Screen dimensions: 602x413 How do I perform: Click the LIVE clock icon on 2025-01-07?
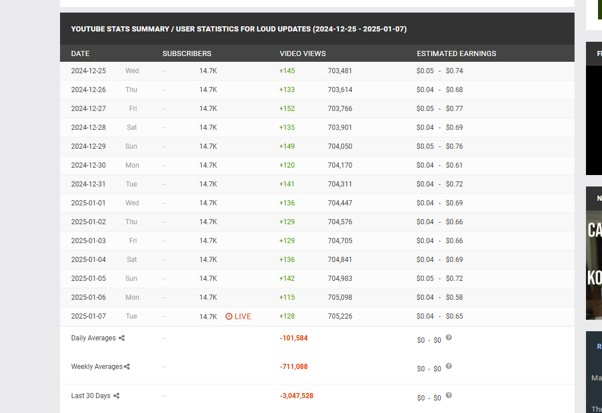pyautogui.click(x=229, y=316)
